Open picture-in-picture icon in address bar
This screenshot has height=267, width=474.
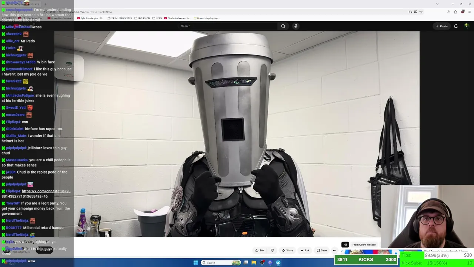410,12
